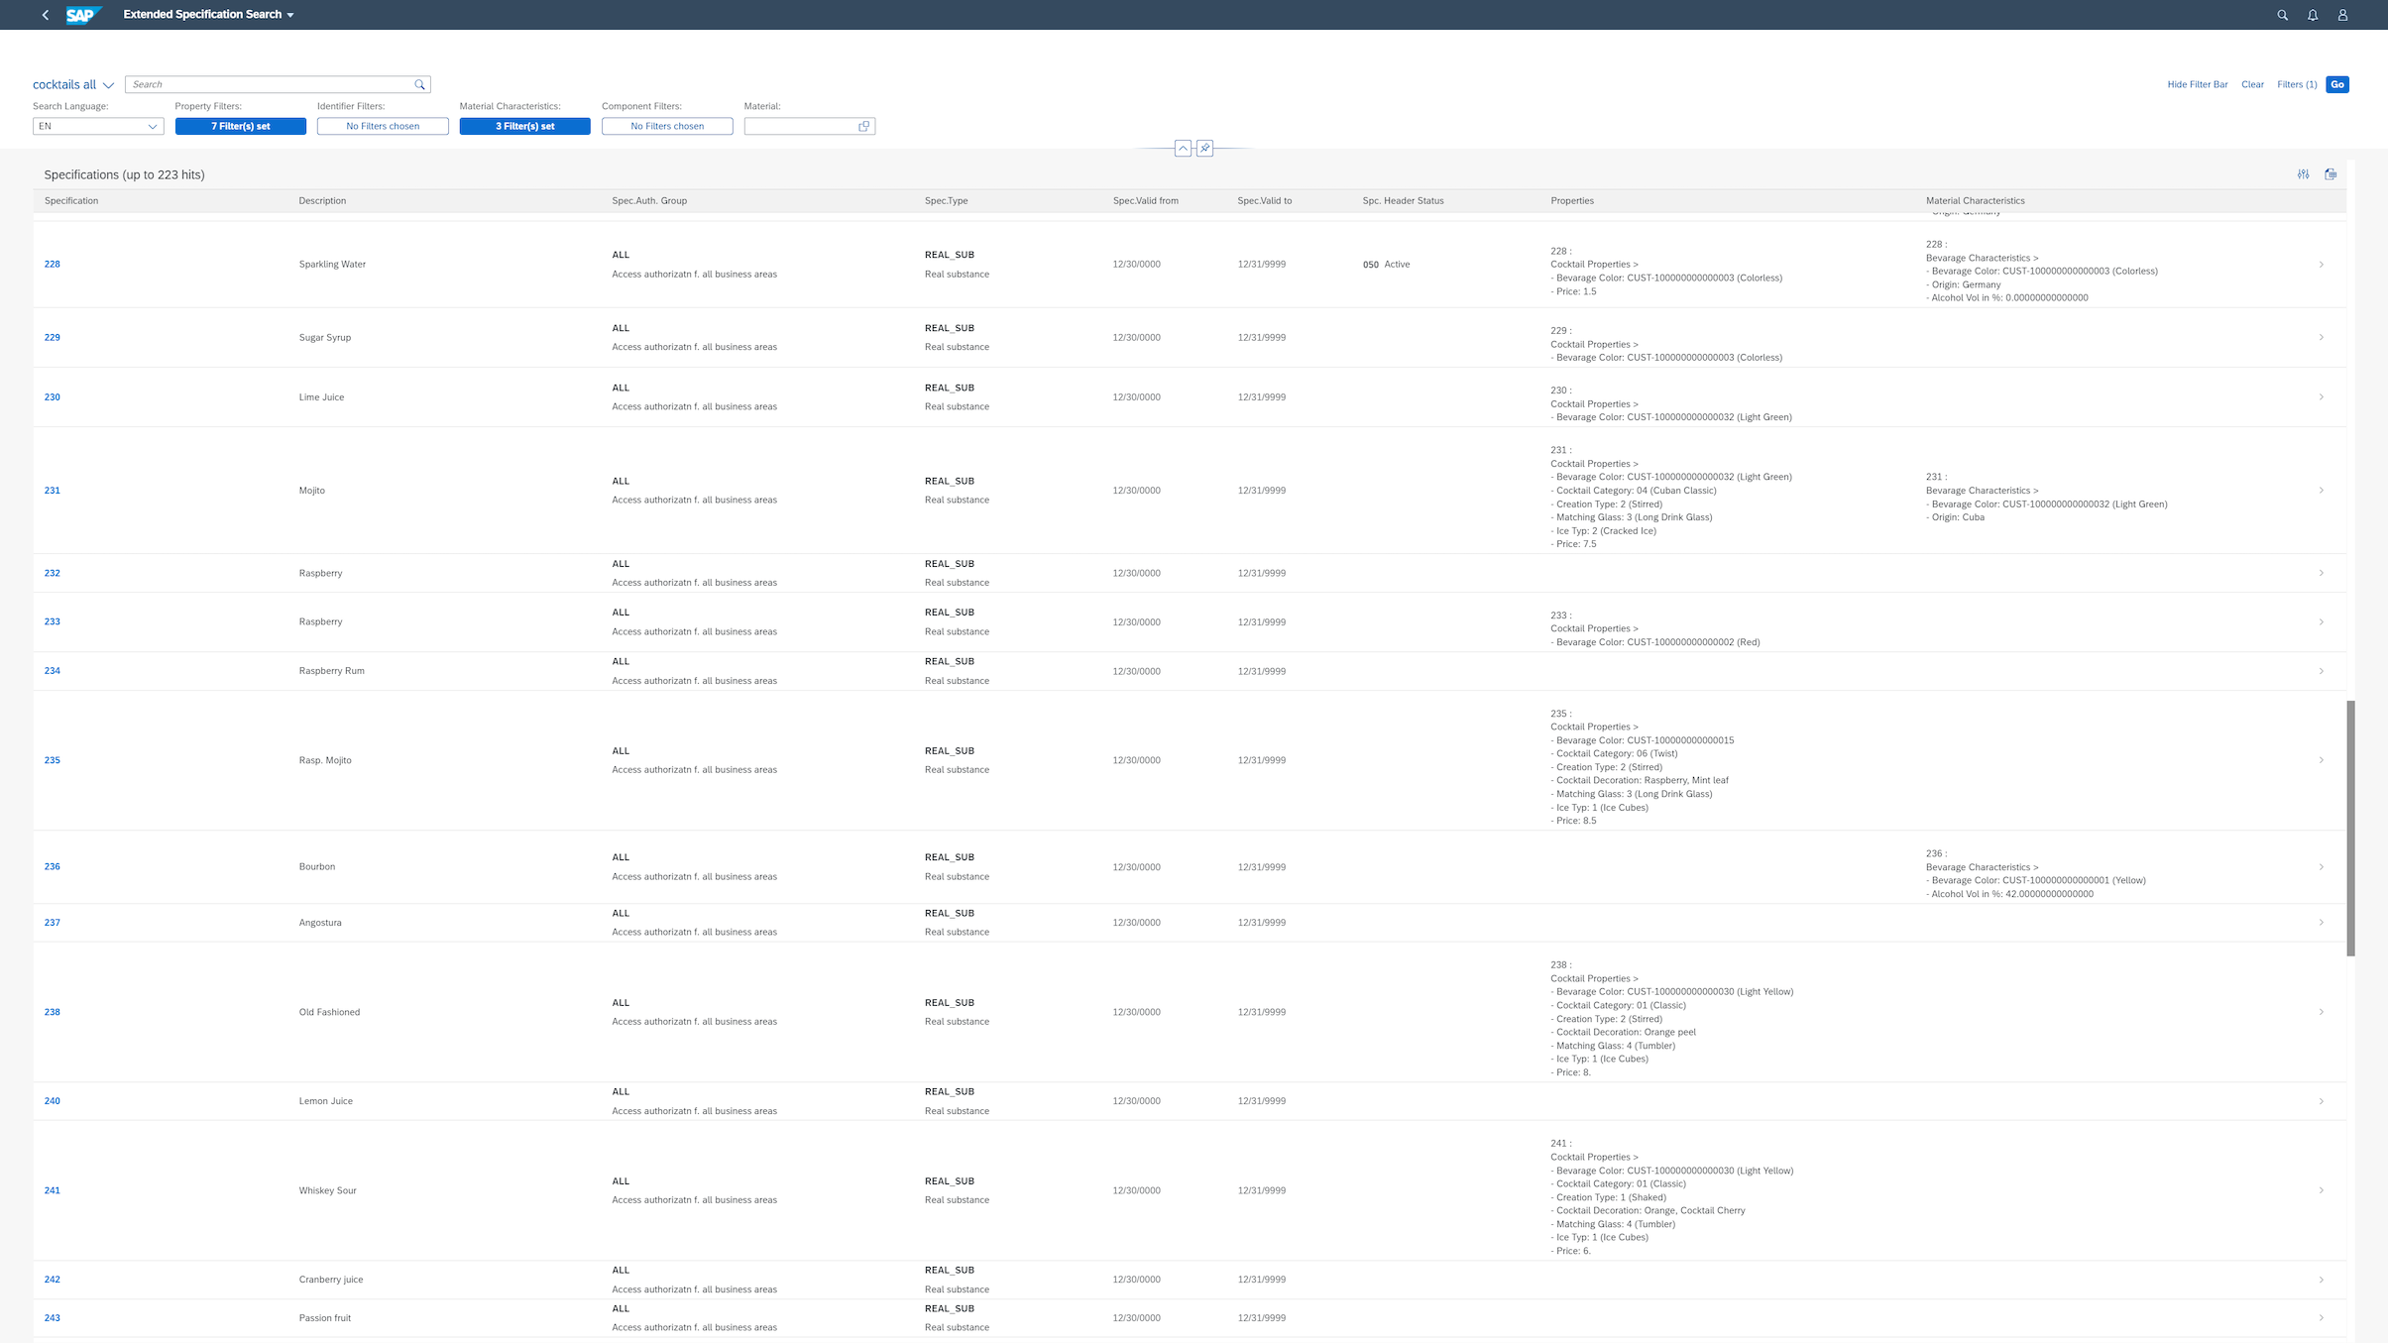Screen dimensions: 2388x1343
Task: Click the Spec.Type column header
Action: (946, 201)
